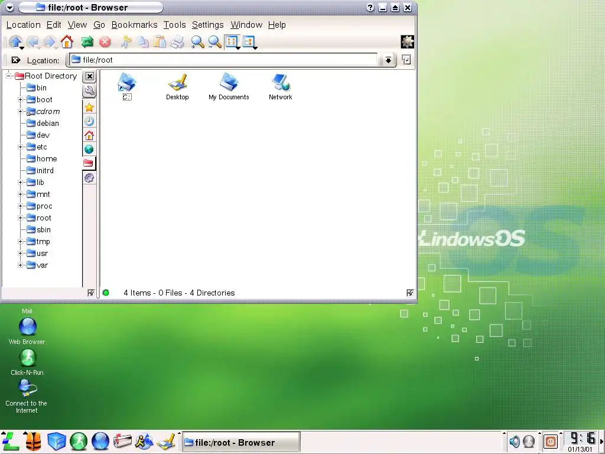Open the Edit menu
This screenshot has height=454, width=605.
click(54, 25)
